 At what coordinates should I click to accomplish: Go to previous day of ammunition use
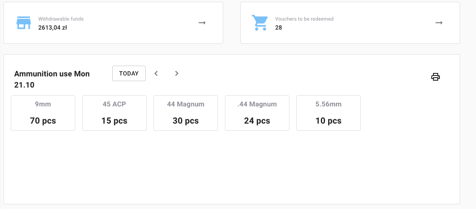(x=157, y=73)
